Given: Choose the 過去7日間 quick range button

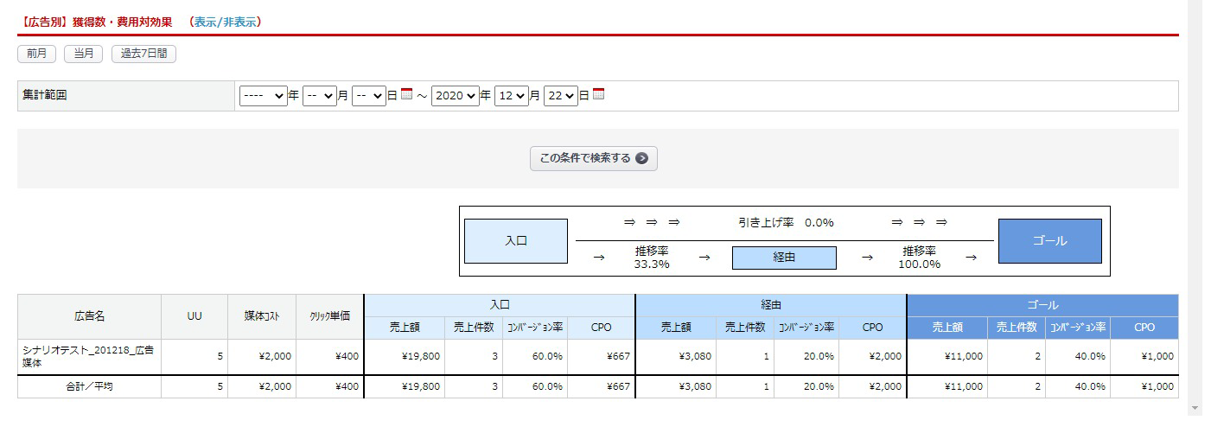Looking at the screenshot, I should tap(143, 54).
